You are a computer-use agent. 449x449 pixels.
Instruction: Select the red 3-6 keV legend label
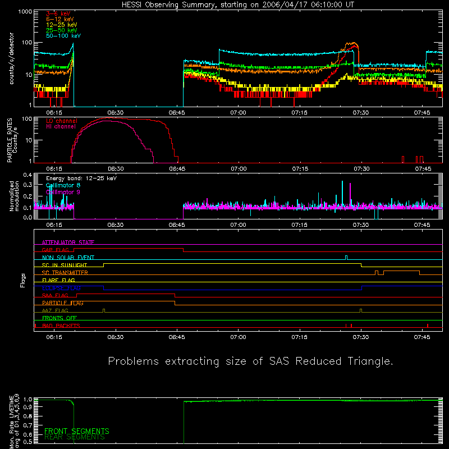point(58,13)
